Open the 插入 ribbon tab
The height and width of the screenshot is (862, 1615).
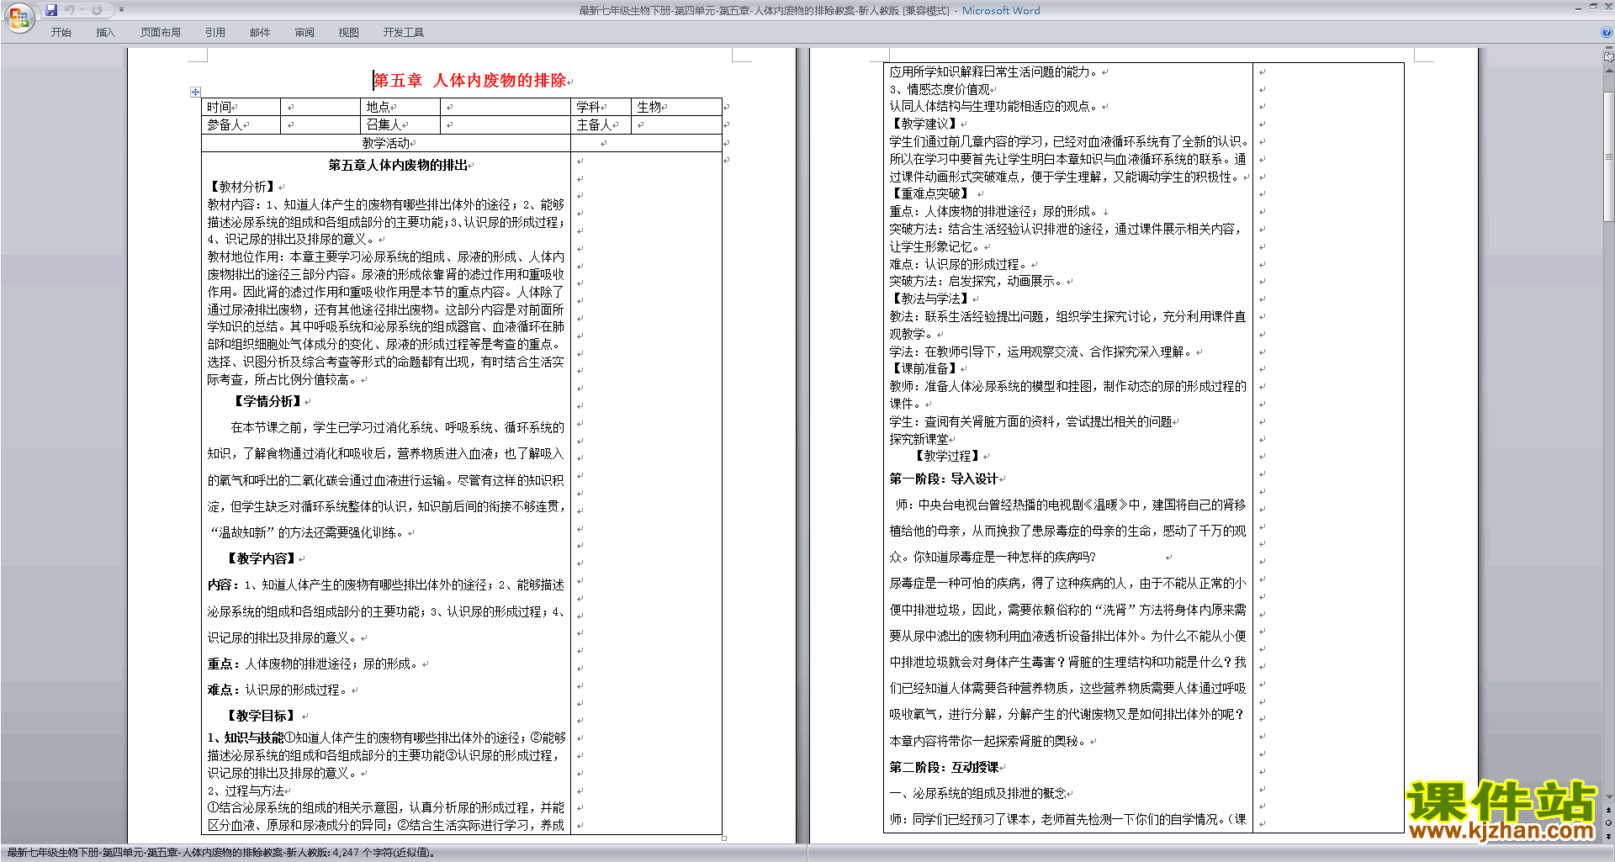(x=105, y=33)
